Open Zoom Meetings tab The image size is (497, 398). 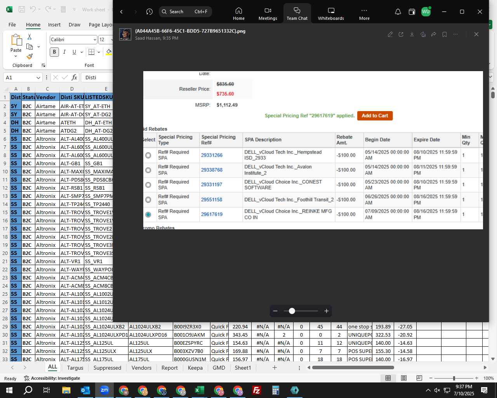pyautogui.click(x=268, y=14)
